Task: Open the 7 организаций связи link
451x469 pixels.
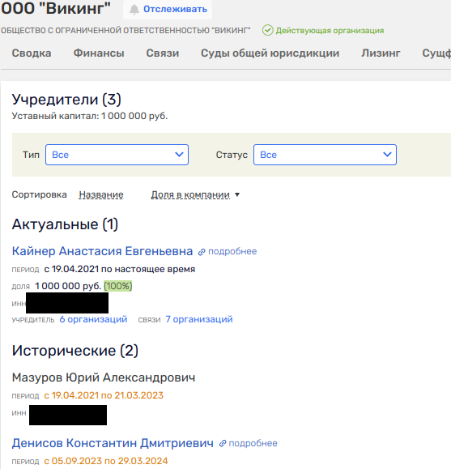Action: (199, 319)
